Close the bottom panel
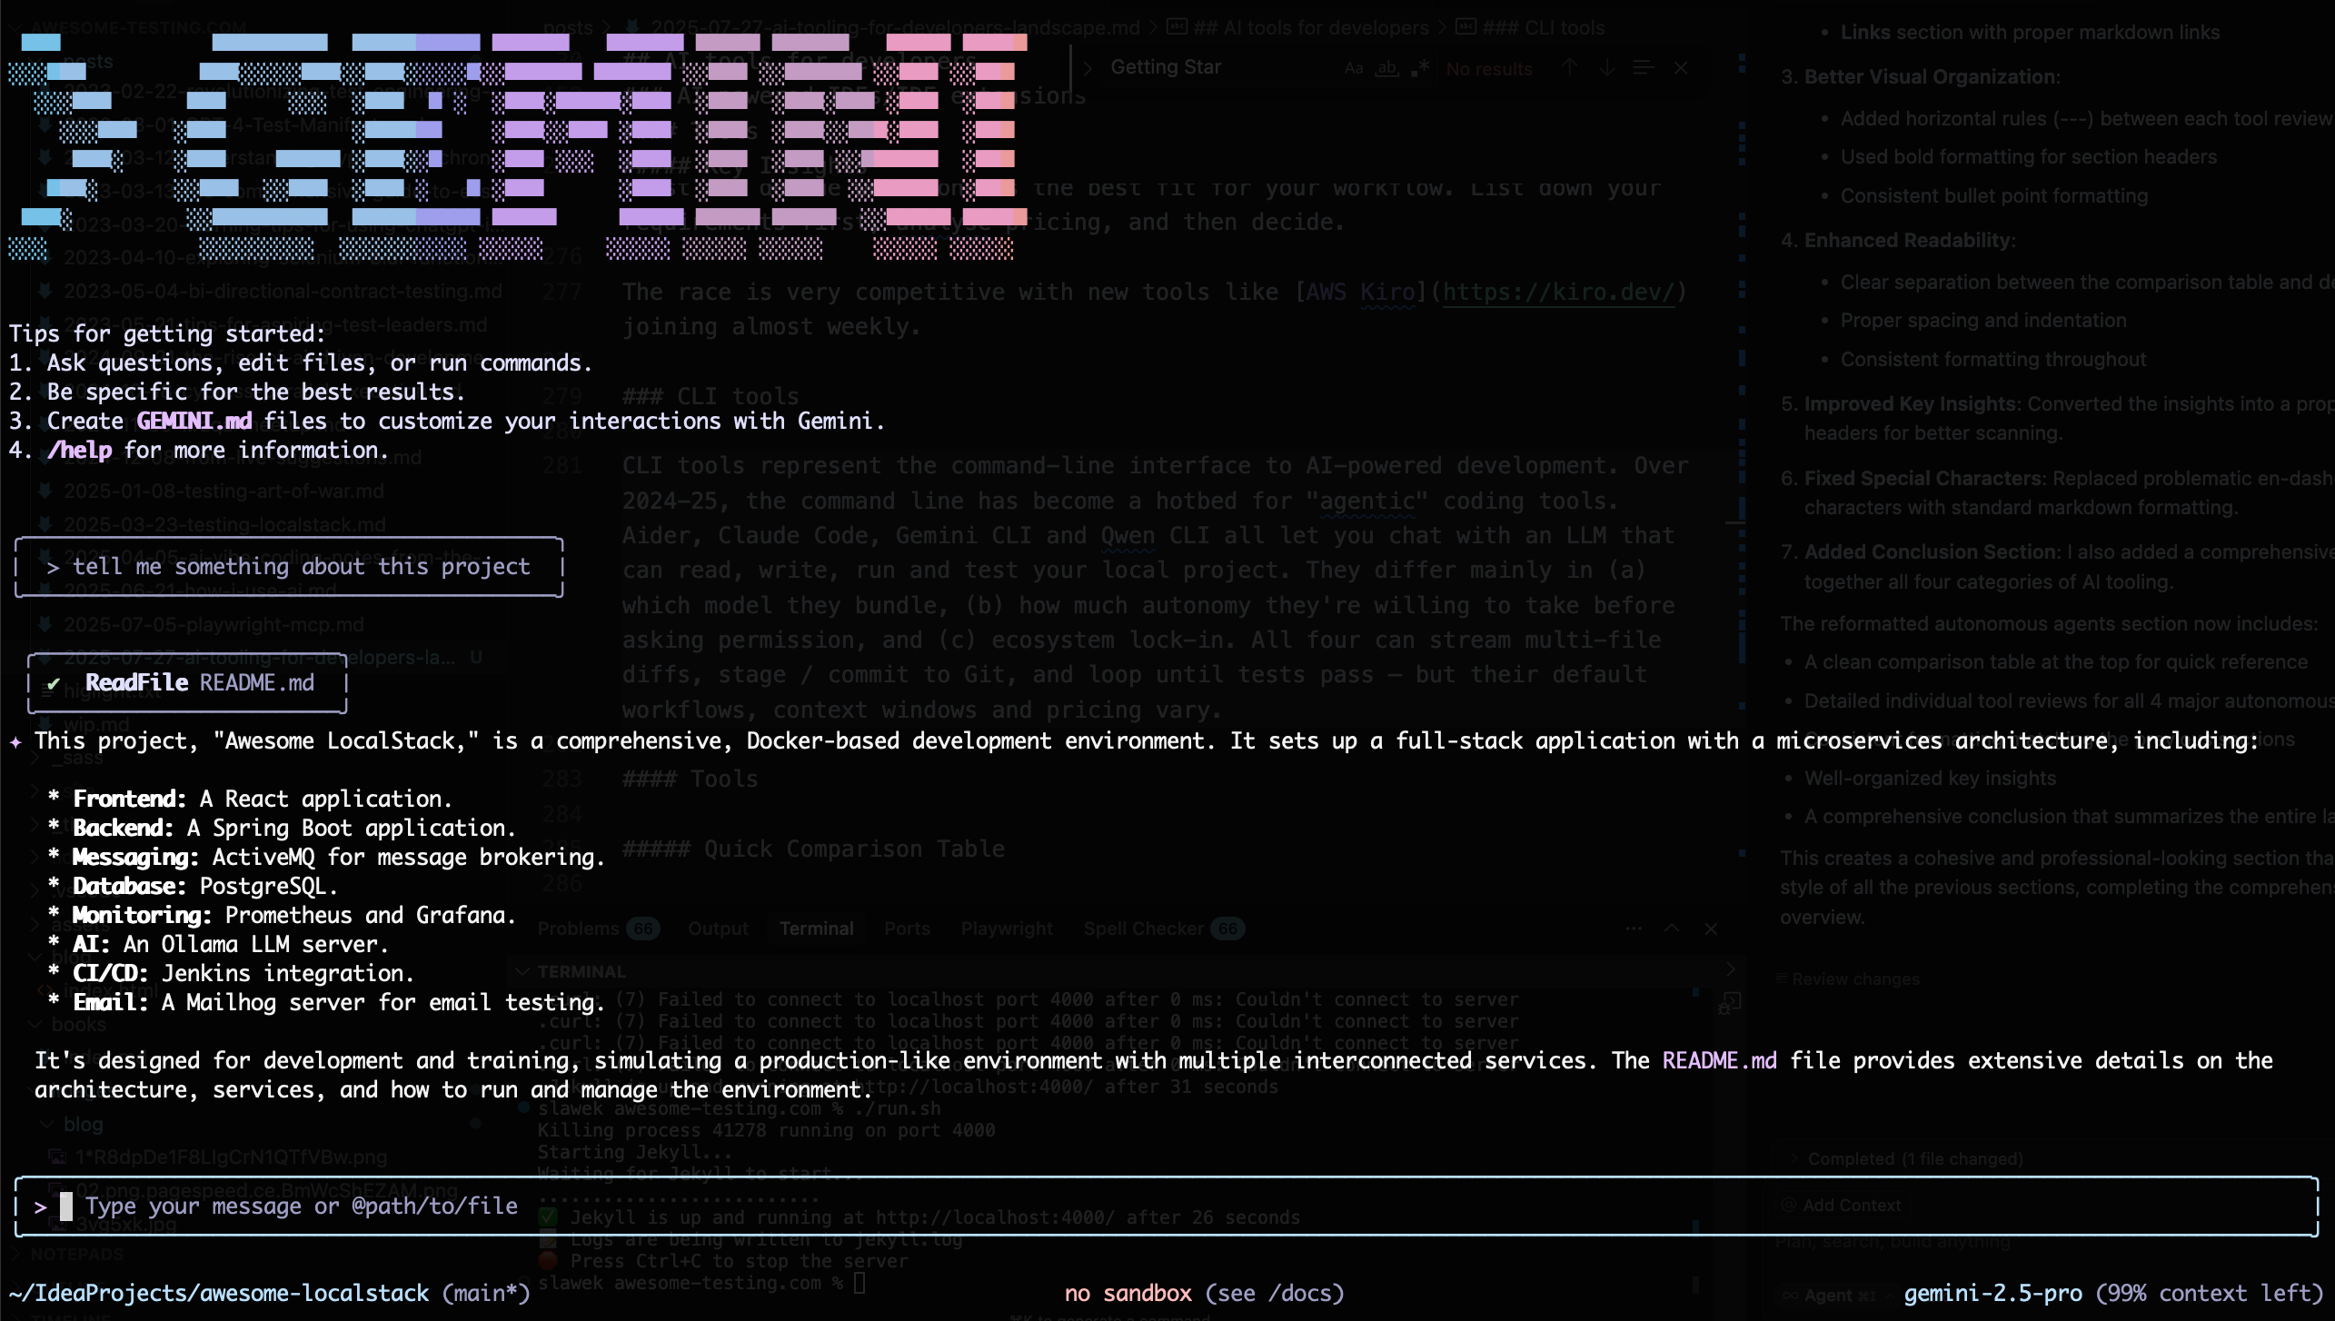The width and height of the screenshot is (2335, 1321). 1711,929
